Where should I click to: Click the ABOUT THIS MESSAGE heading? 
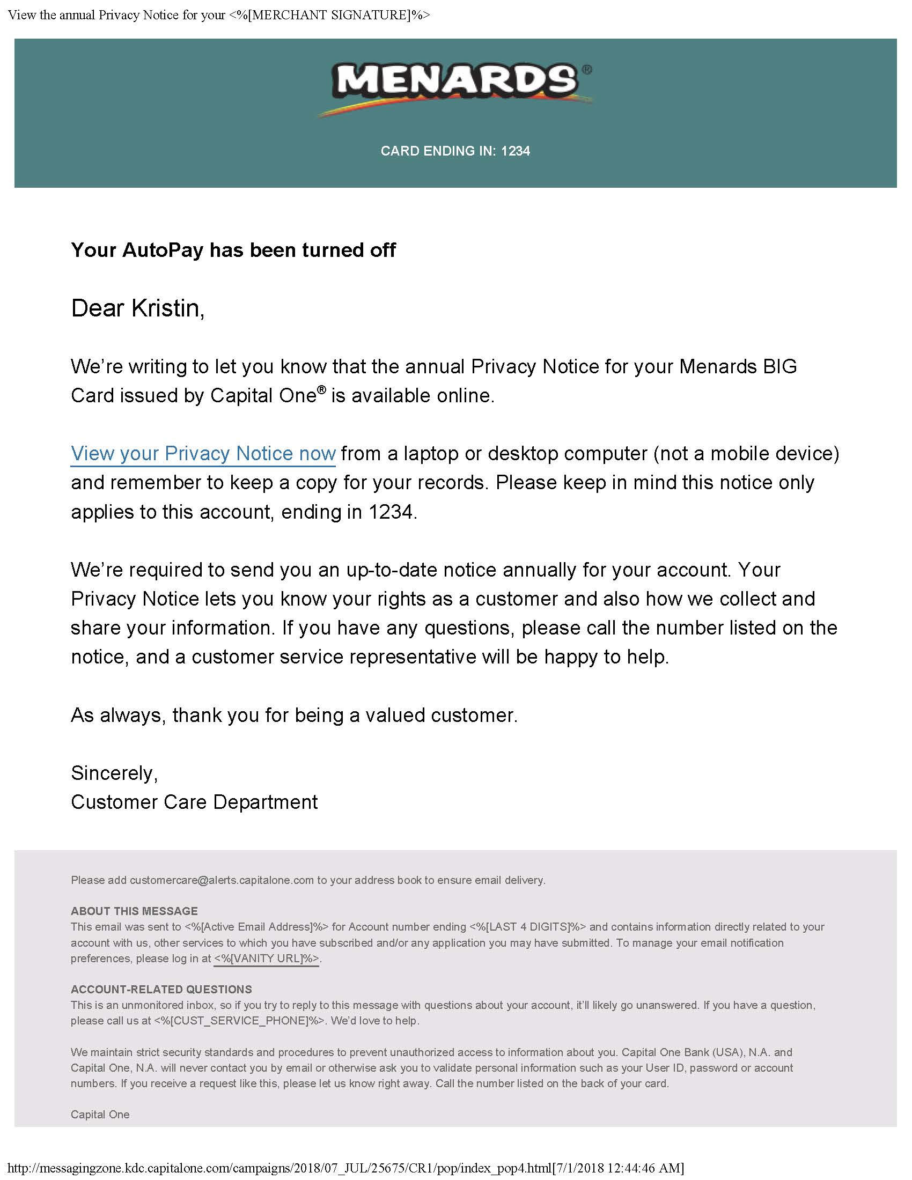tap(134, 911)
